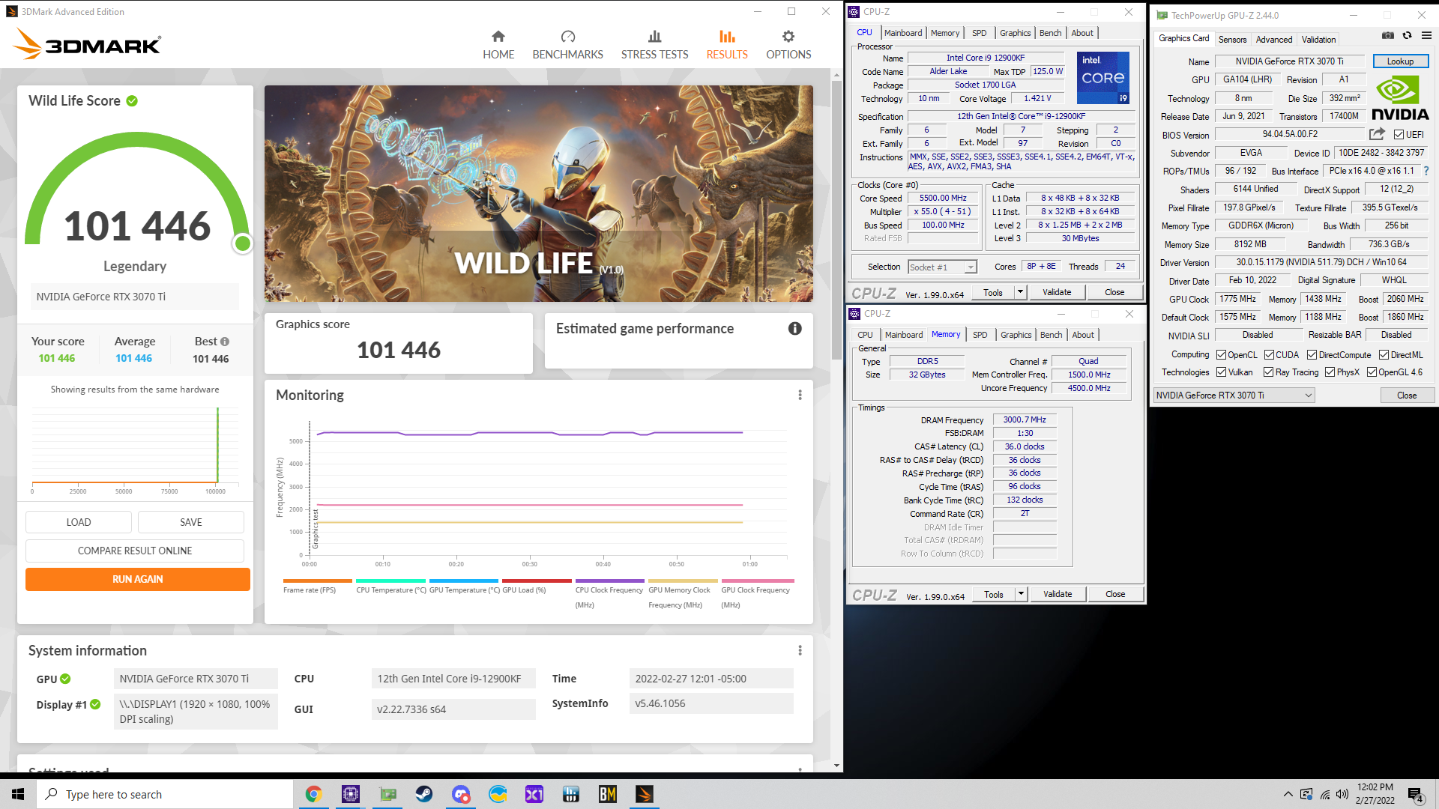Click the BIOS export arrow icon in GPU-Z

click(1377, 134)
